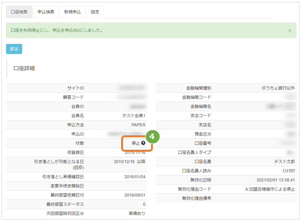Click the alert message about 口座を利用停止
Viewport: 301px width, 221px height.
56,30
